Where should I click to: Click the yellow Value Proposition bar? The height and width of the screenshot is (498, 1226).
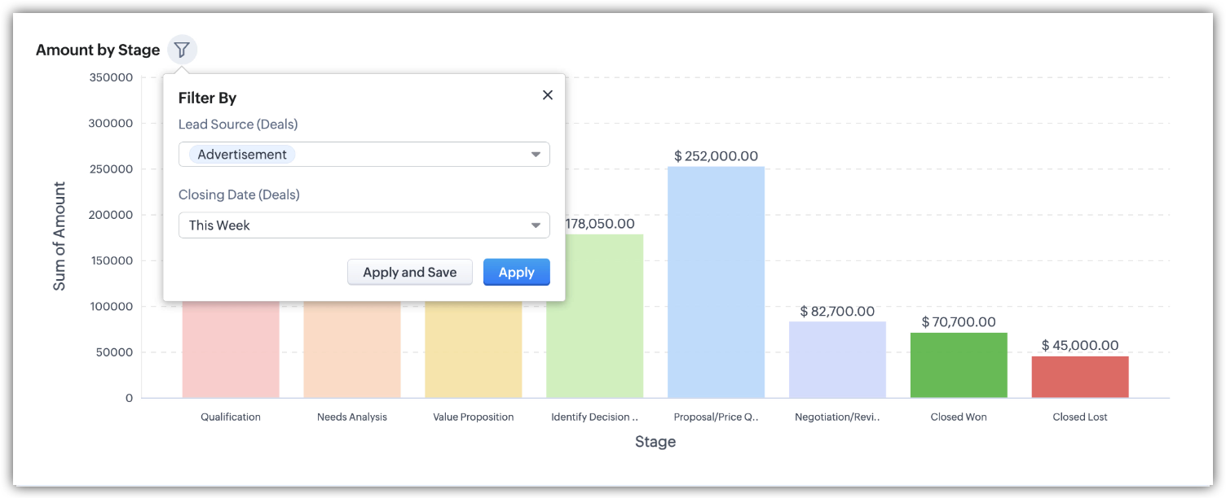pos(473,350)
